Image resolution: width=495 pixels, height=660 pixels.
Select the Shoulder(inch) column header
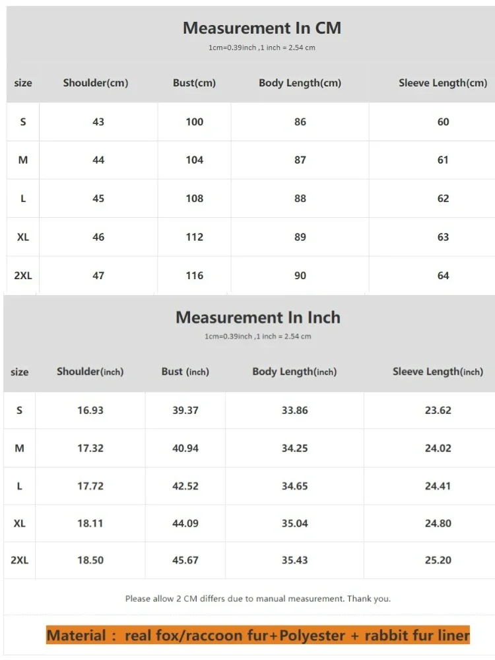pos(90,372)
